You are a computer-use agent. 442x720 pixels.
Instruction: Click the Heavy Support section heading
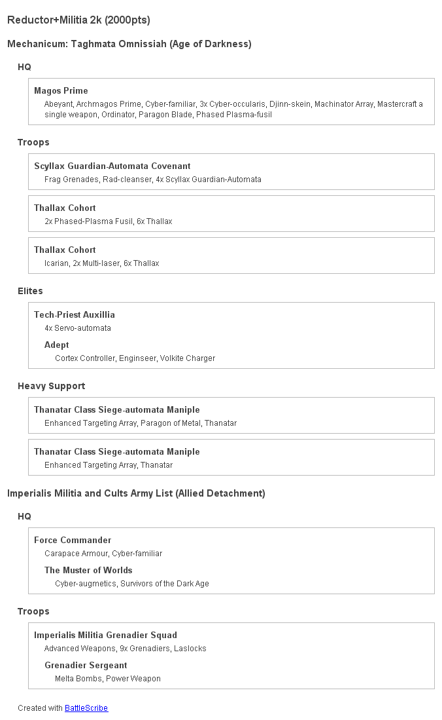pyautogui.click(x=51, y=386)
